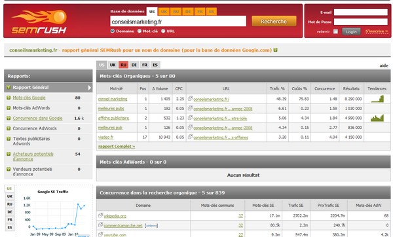The image size is (393, 237).
Task: Open external link icon in affiche publicitaire row
Action: (190, 117)
